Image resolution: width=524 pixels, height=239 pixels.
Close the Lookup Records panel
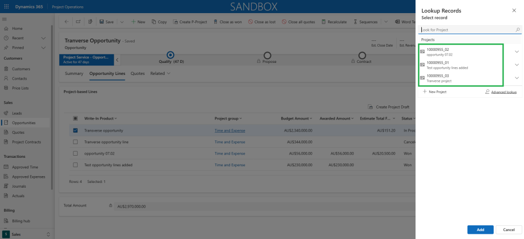click(514, 10)
